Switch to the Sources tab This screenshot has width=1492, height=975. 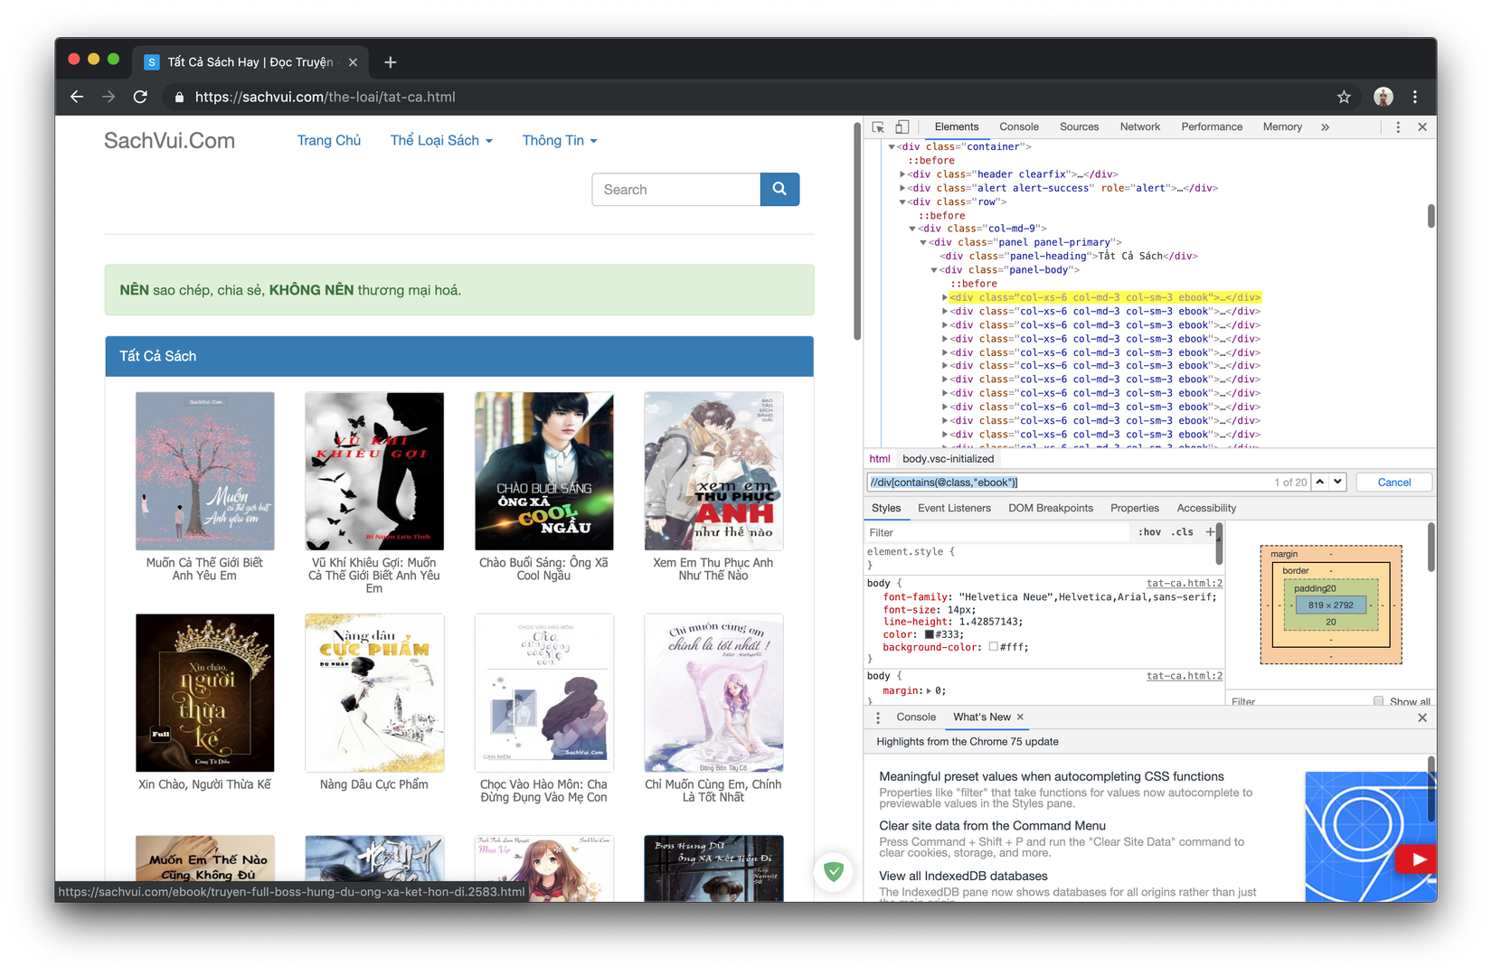click(1079, 127)
